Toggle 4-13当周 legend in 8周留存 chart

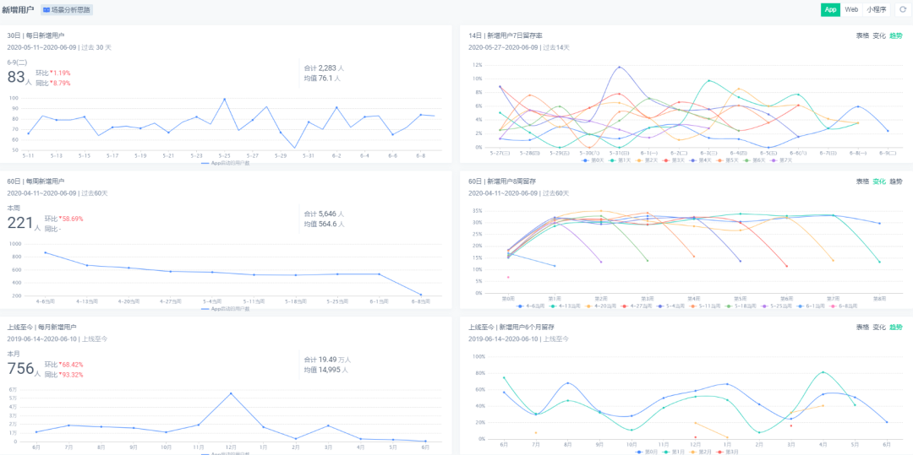pos(565,306)
